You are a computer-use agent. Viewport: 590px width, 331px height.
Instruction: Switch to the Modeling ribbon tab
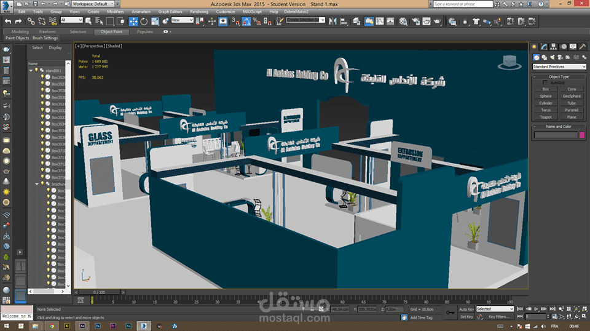point(20,31)
